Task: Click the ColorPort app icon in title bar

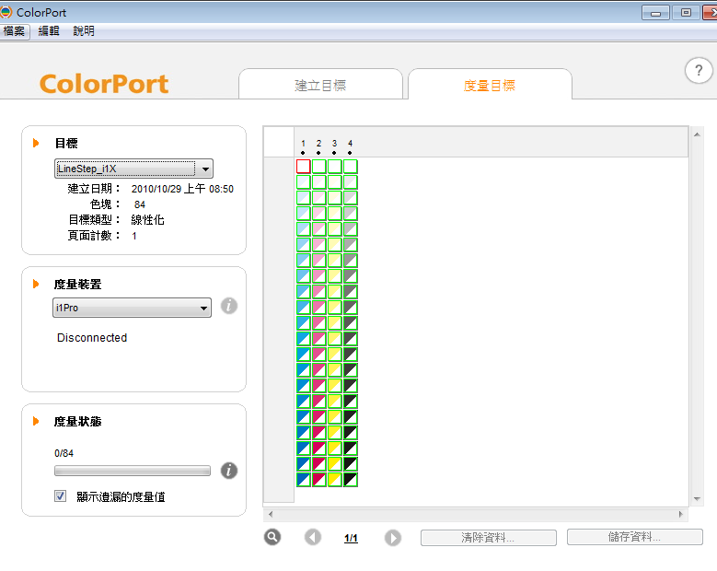Action: [x=6, y=12]
